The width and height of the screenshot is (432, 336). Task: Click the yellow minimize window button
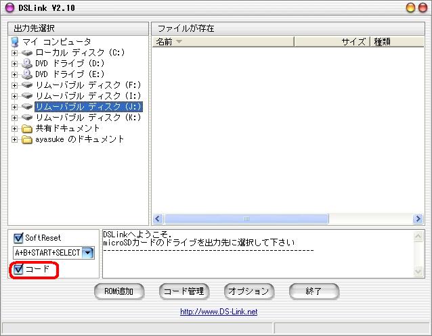(410, 7)
